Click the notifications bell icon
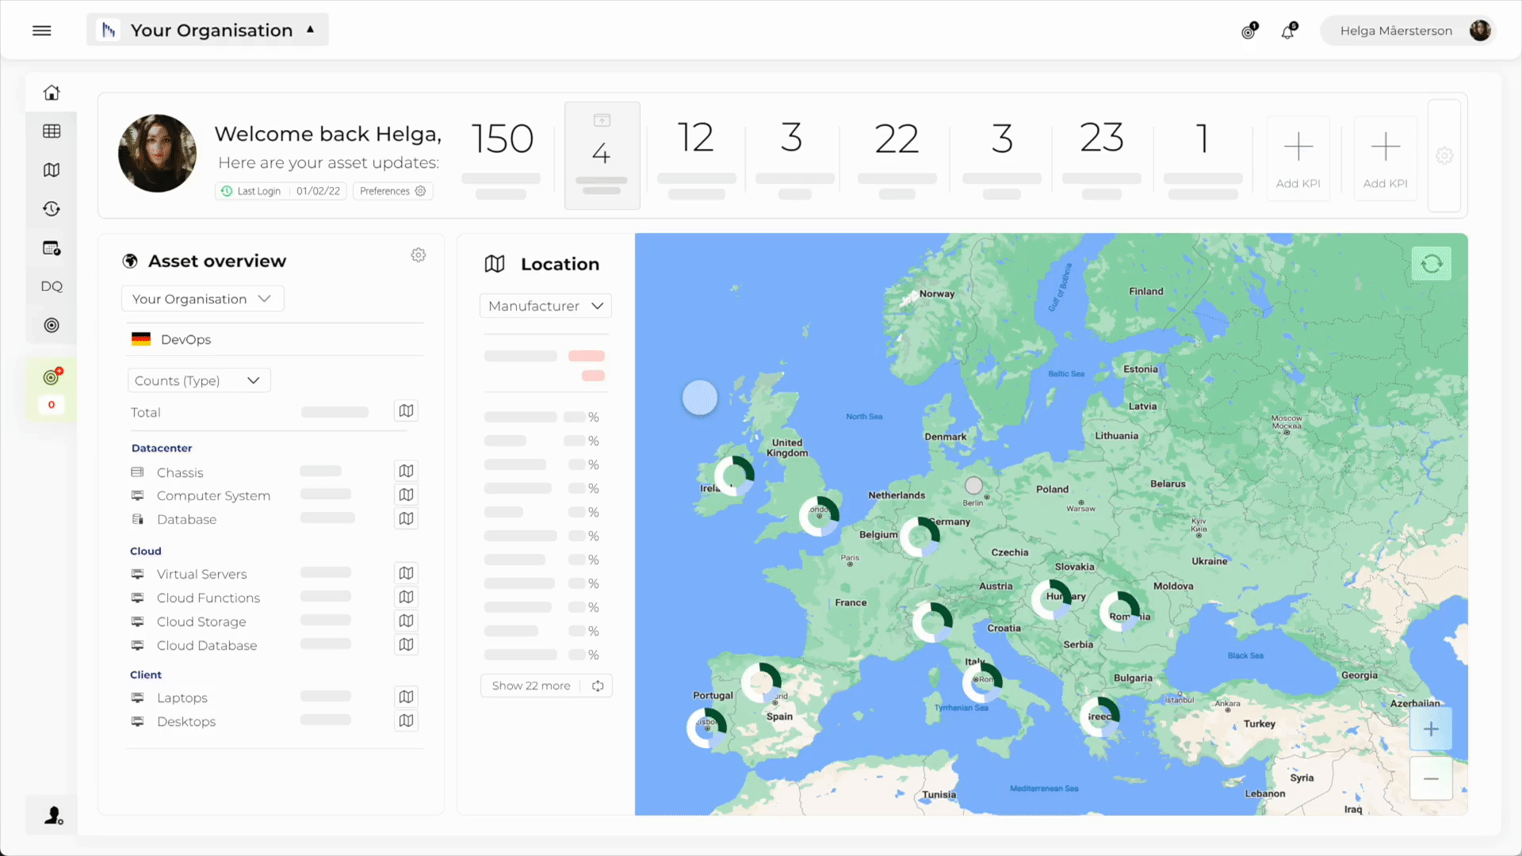The height and width of the screenshot is (856, 1522). click(x=1288, y=31)
